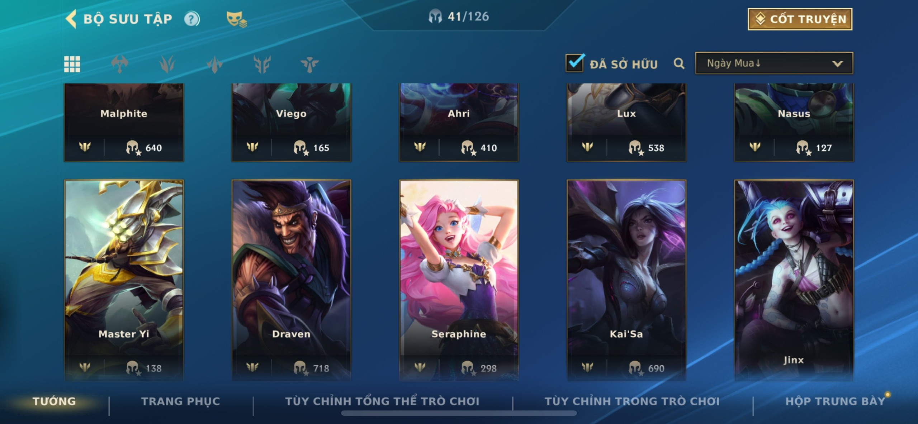Uncheck the Đã Sở Hữu checkbox
The image size is (918, 424).
575,63
